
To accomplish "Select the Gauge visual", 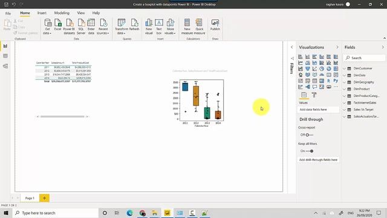I will click(x=322, y=74).
